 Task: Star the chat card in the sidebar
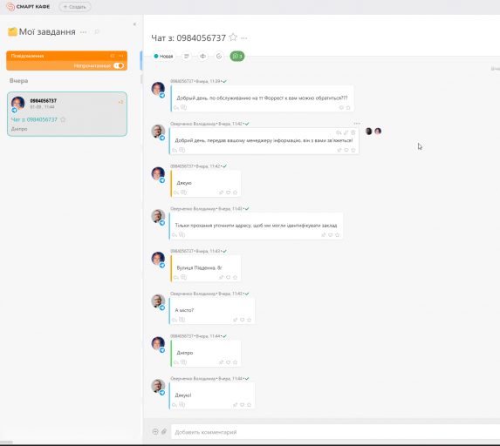63,119
